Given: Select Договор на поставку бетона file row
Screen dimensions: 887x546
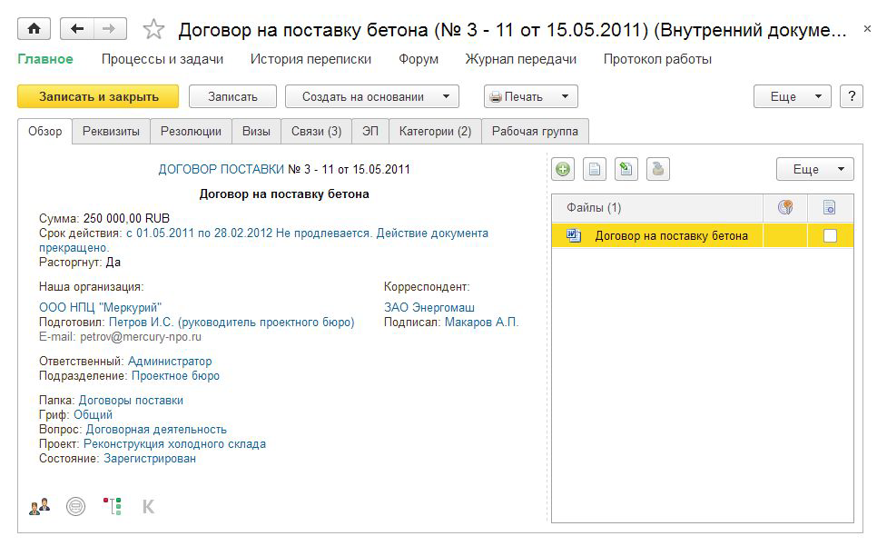Looking at the screenshot, I should [x=702, y=236].
